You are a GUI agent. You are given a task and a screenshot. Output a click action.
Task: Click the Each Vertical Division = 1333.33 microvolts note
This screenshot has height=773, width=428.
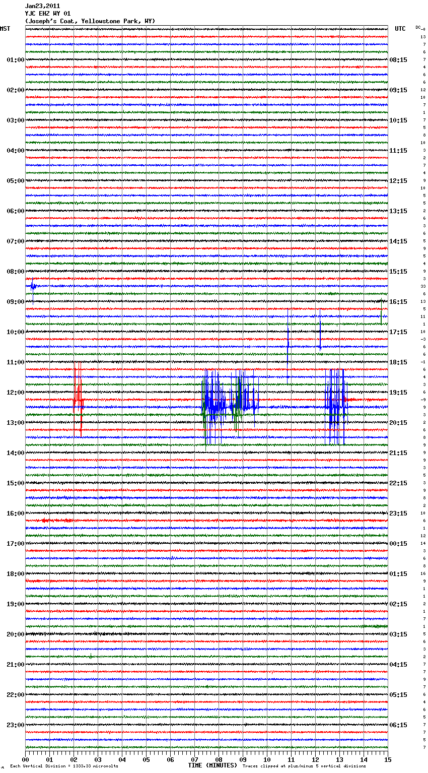point(64,766)
